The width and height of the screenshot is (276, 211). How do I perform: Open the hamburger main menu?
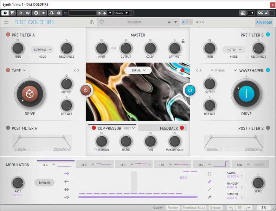pyautogui.click(x=6, y=22)
